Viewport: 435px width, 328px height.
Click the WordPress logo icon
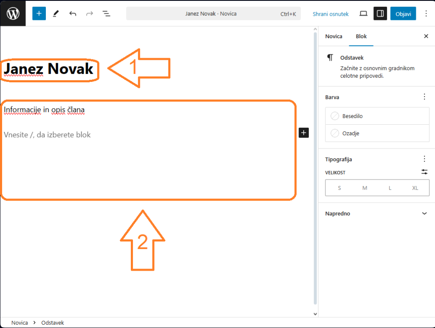[13, 14]
